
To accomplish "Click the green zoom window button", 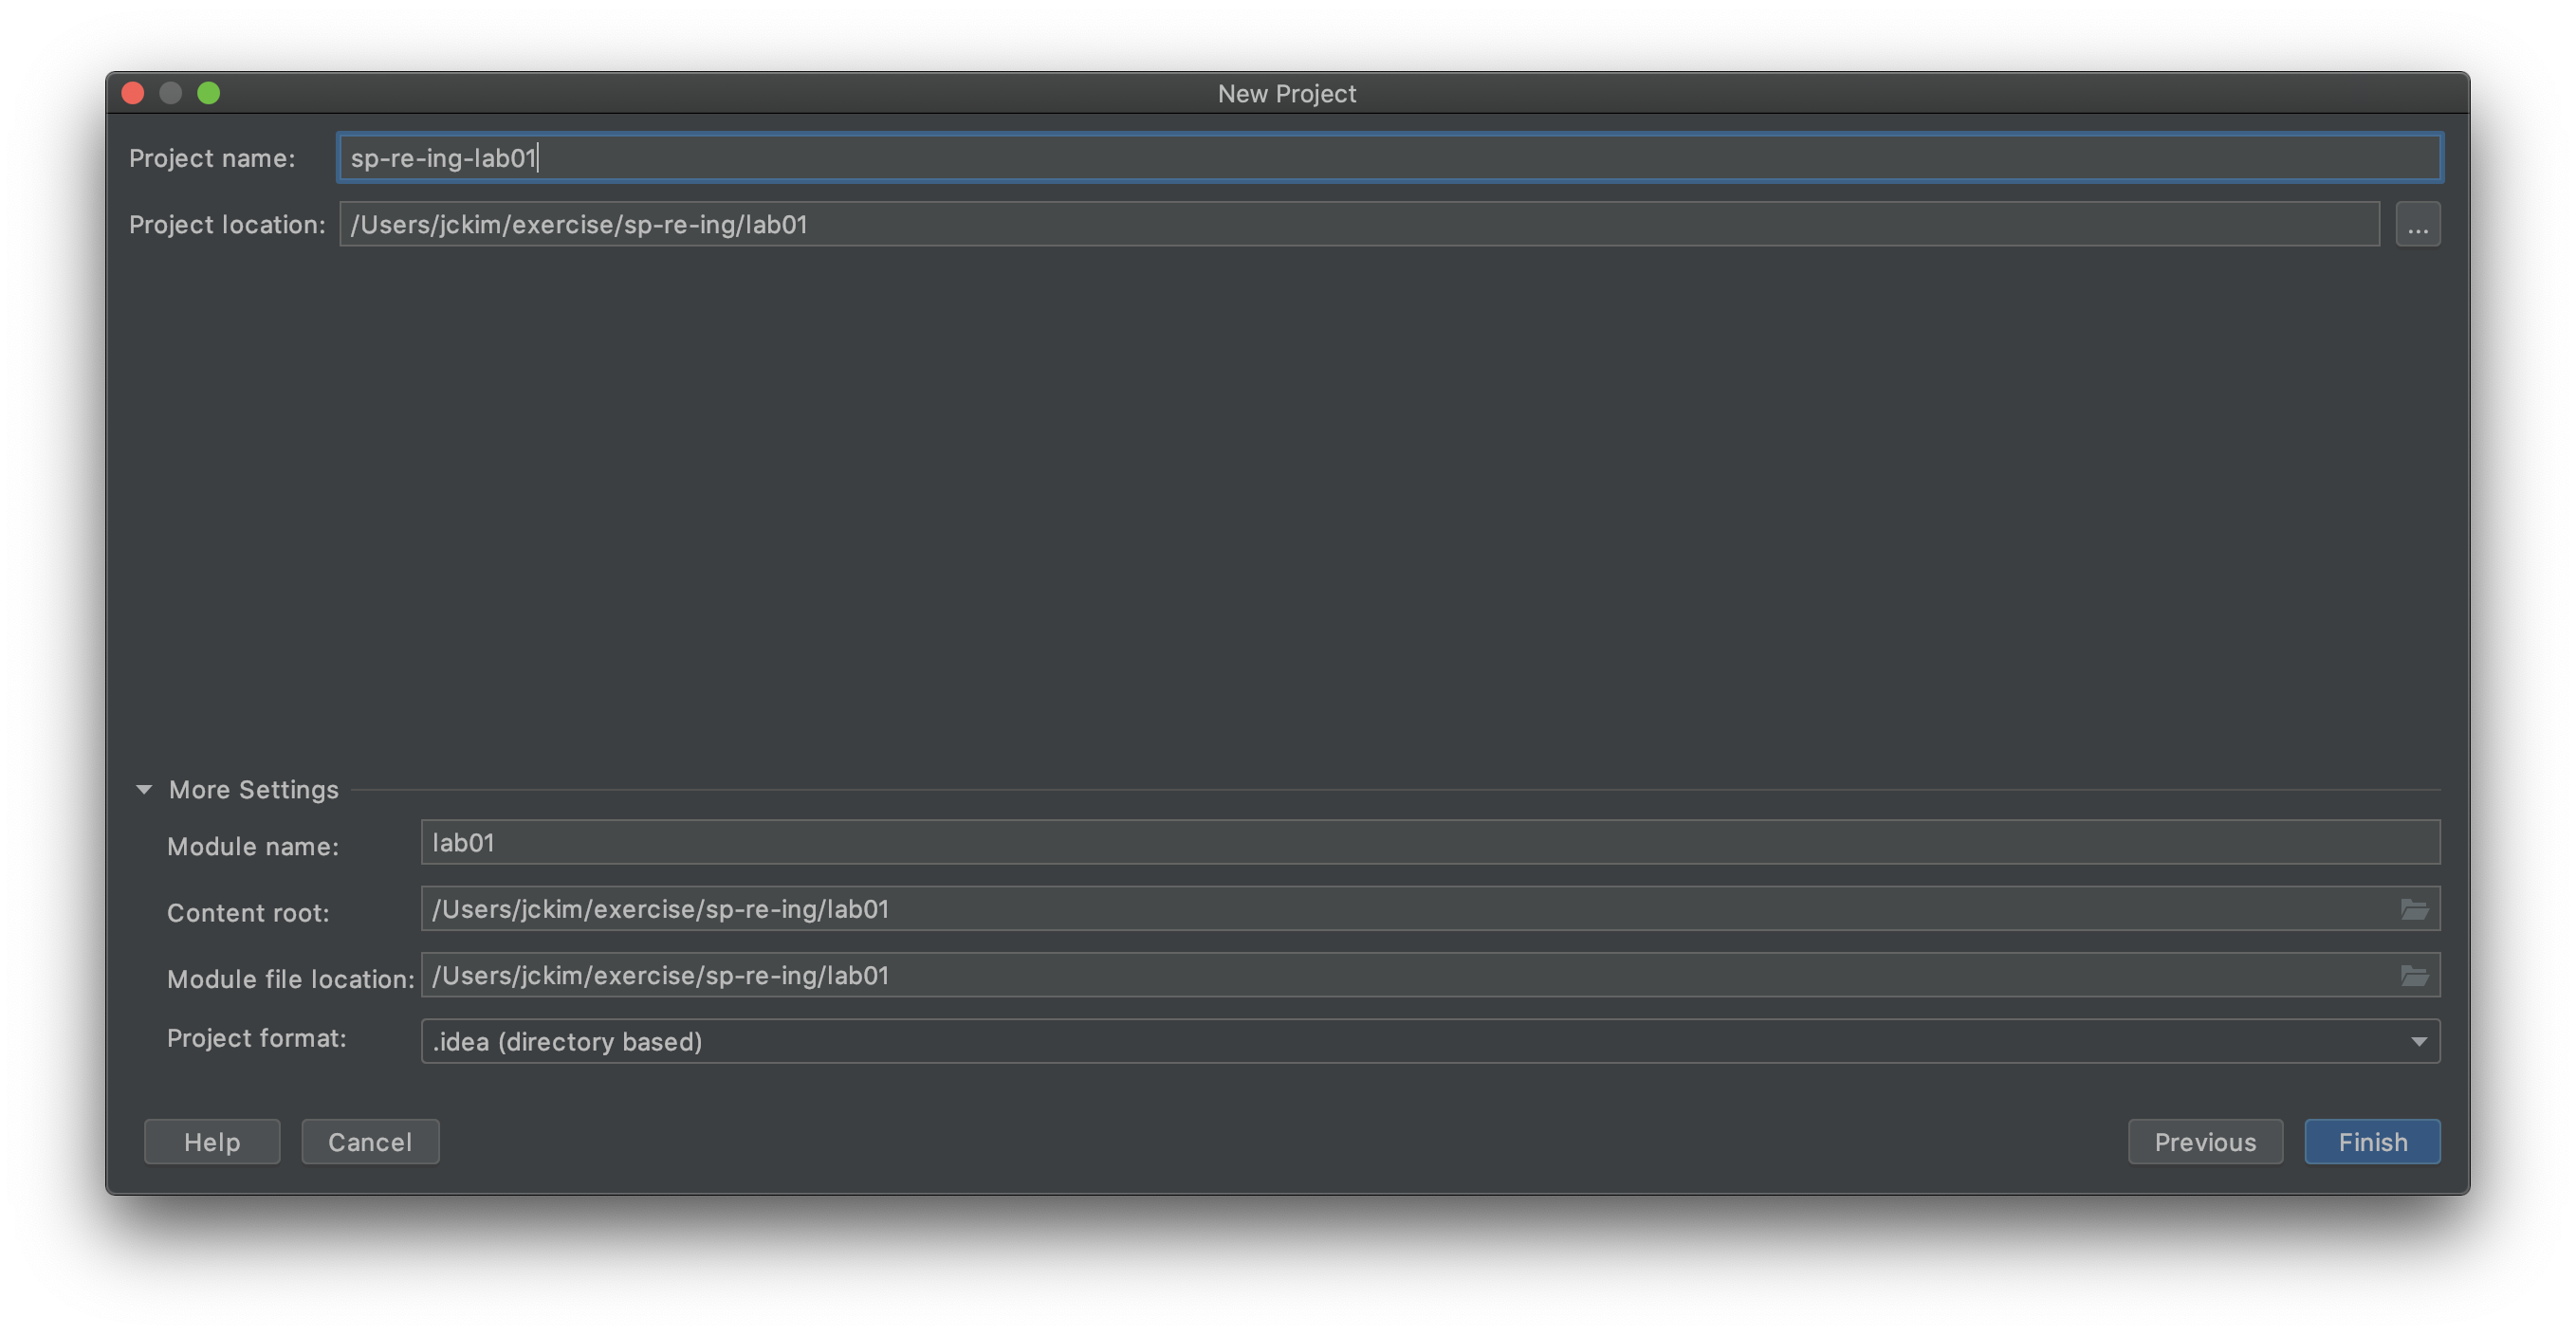I will pos(209,94).
